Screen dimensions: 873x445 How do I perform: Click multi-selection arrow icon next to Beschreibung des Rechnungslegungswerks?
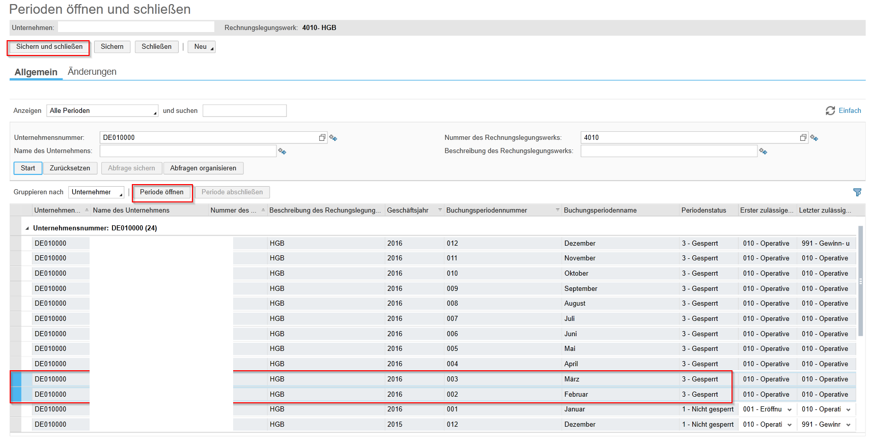click(763, 151)
